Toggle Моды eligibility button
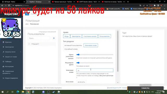The width and height of the screenshot is (167, 94). point(67,36)
